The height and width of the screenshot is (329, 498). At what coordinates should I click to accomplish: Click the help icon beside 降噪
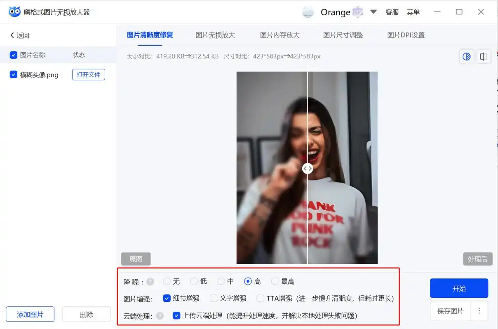[150, 281]
